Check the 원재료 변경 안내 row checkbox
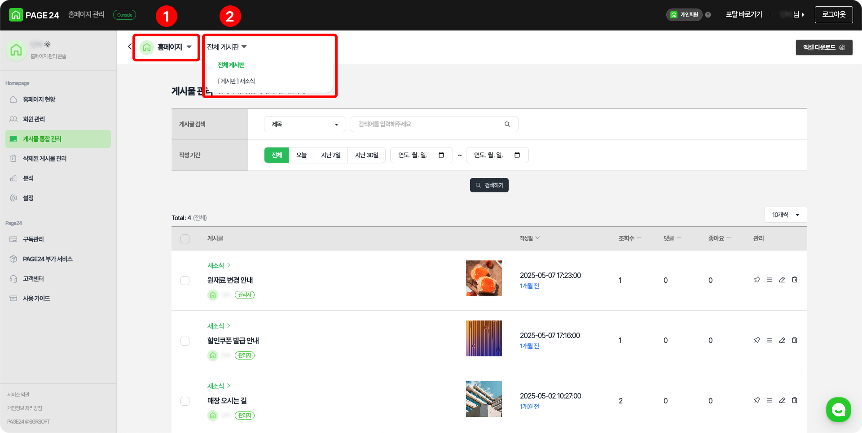862x433 pixels. coord(185,281)
